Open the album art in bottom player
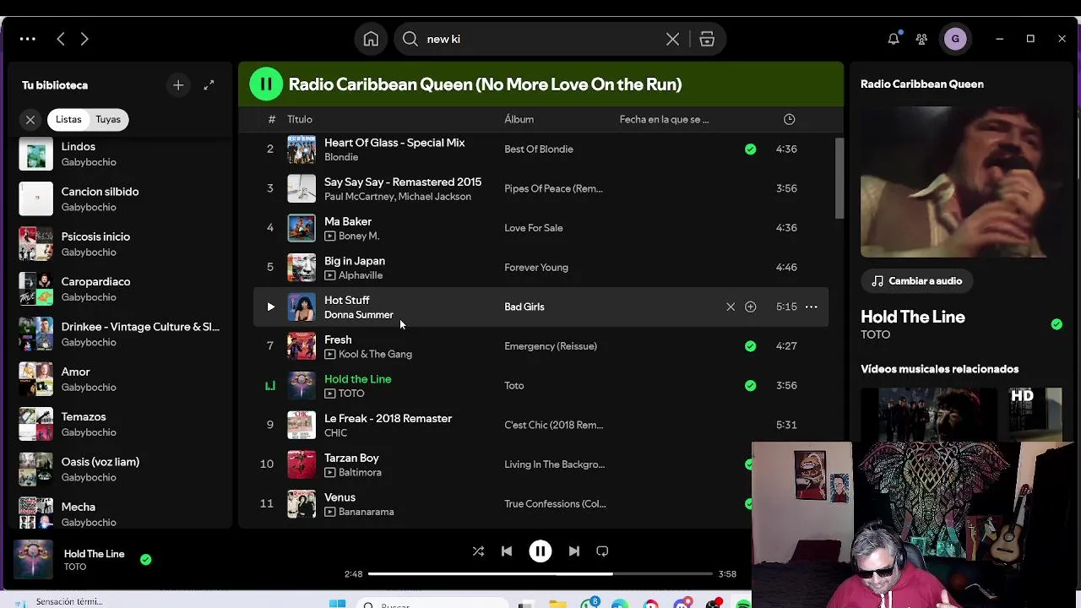This screenshot has width=1081, height=608. tap(34, 559)
